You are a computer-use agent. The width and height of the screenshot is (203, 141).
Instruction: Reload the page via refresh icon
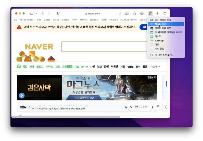click(120, 13)
